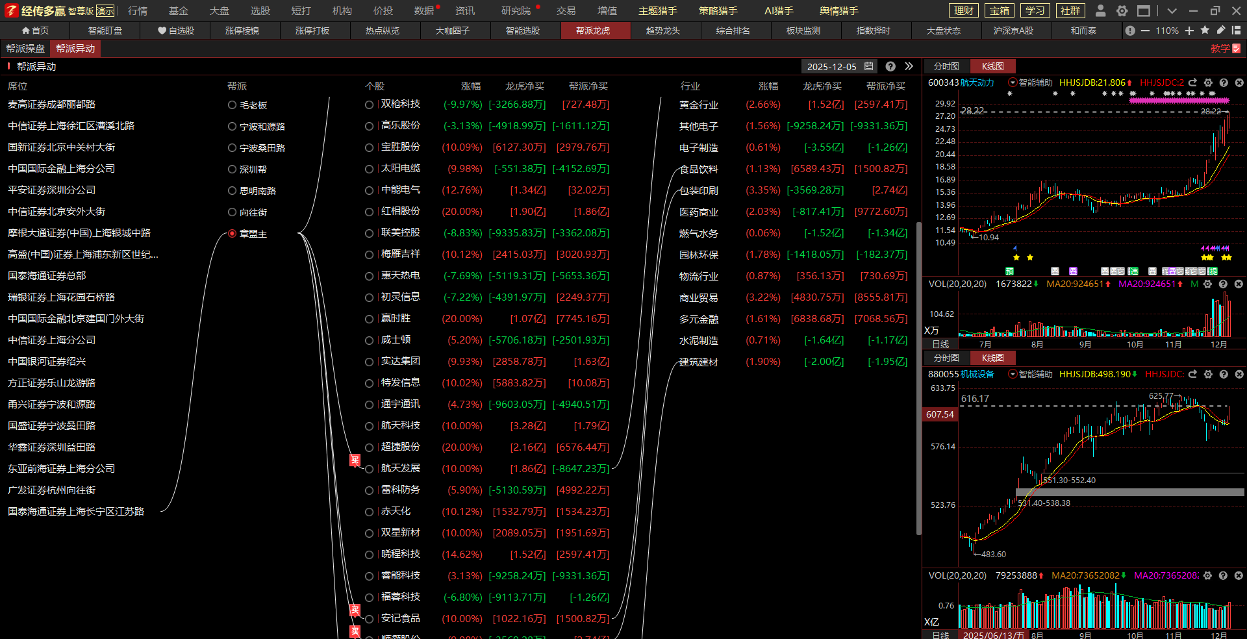Open the calendar date picker icon
This screenshot has height=639, width=1247.
(x=869, y=66)
